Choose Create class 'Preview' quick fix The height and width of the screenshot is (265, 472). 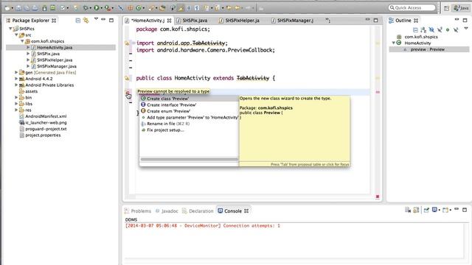[189, 99]
